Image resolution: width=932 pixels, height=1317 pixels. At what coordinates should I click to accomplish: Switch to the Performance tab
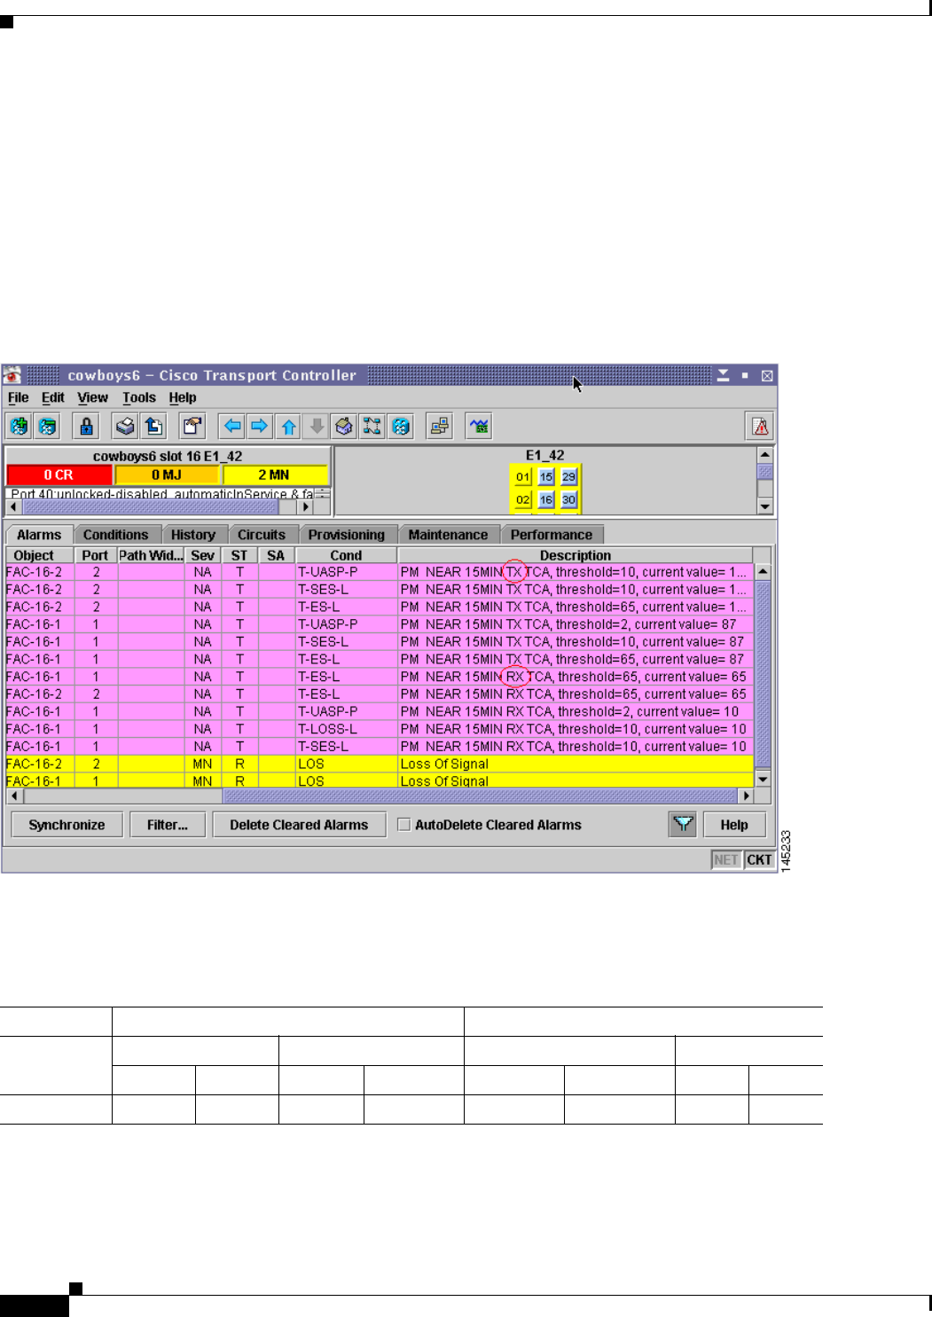[x=552, y=535]
